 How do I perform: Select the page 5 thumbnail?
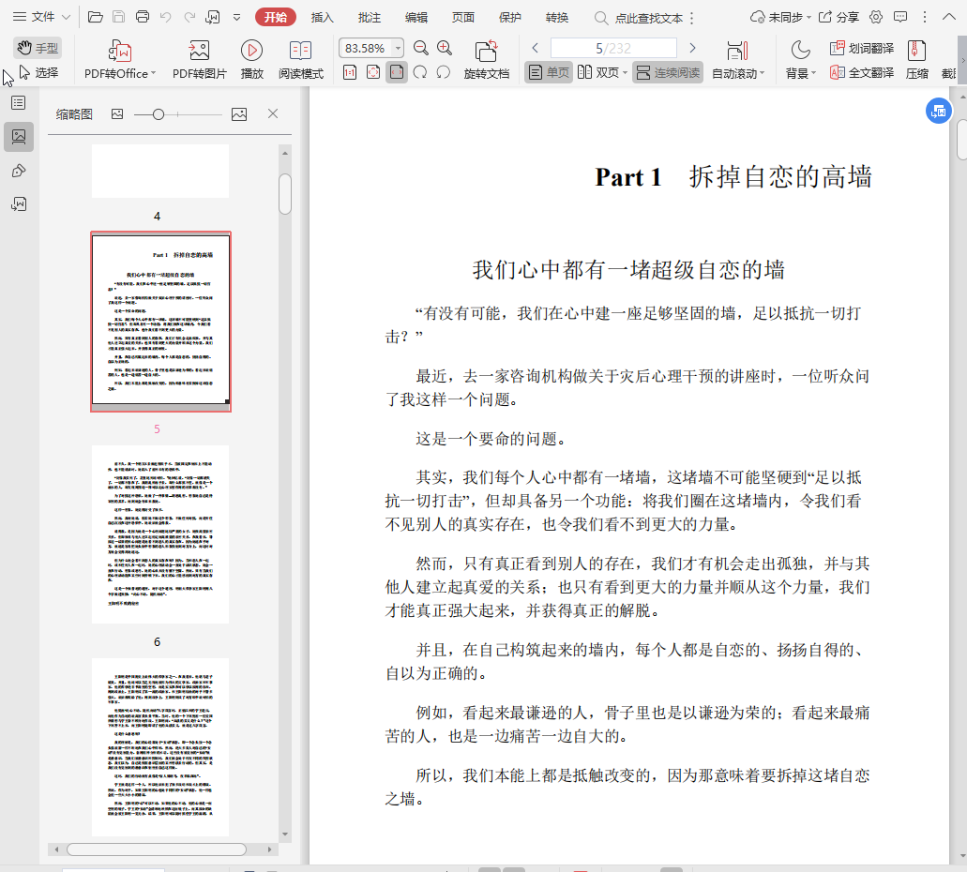pos(160,322)
